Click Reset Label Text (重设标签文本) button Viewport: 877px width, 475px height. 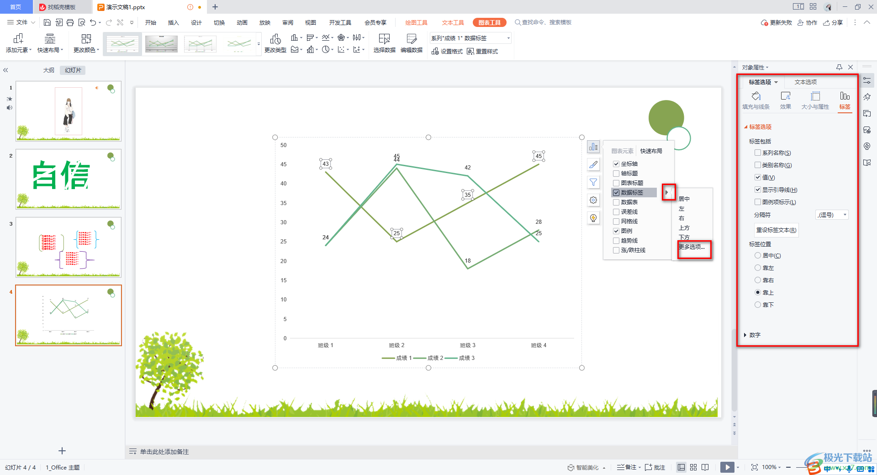pos(776,230)
